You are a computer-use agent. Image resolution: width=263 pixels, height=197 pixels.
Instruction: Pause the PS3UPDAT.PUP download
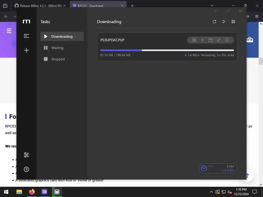(194, 40)
